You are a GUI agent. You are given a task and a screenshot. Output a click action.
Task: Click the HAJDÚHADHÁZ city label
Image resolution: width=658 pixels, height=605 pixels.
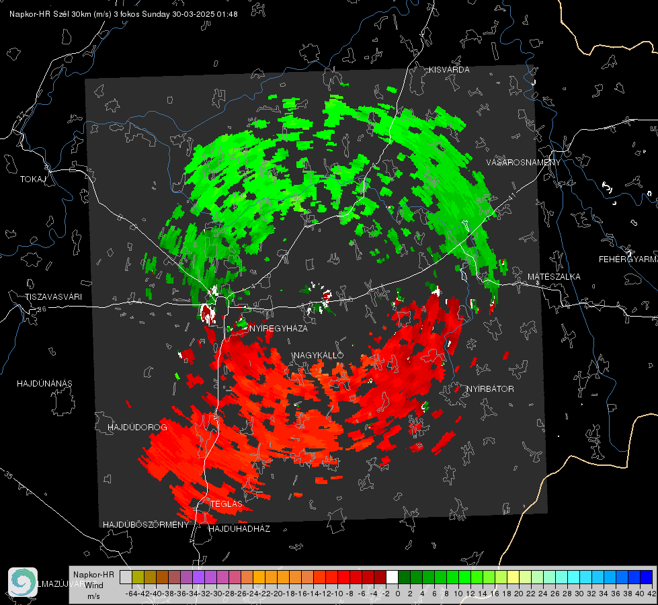point(239,528)
